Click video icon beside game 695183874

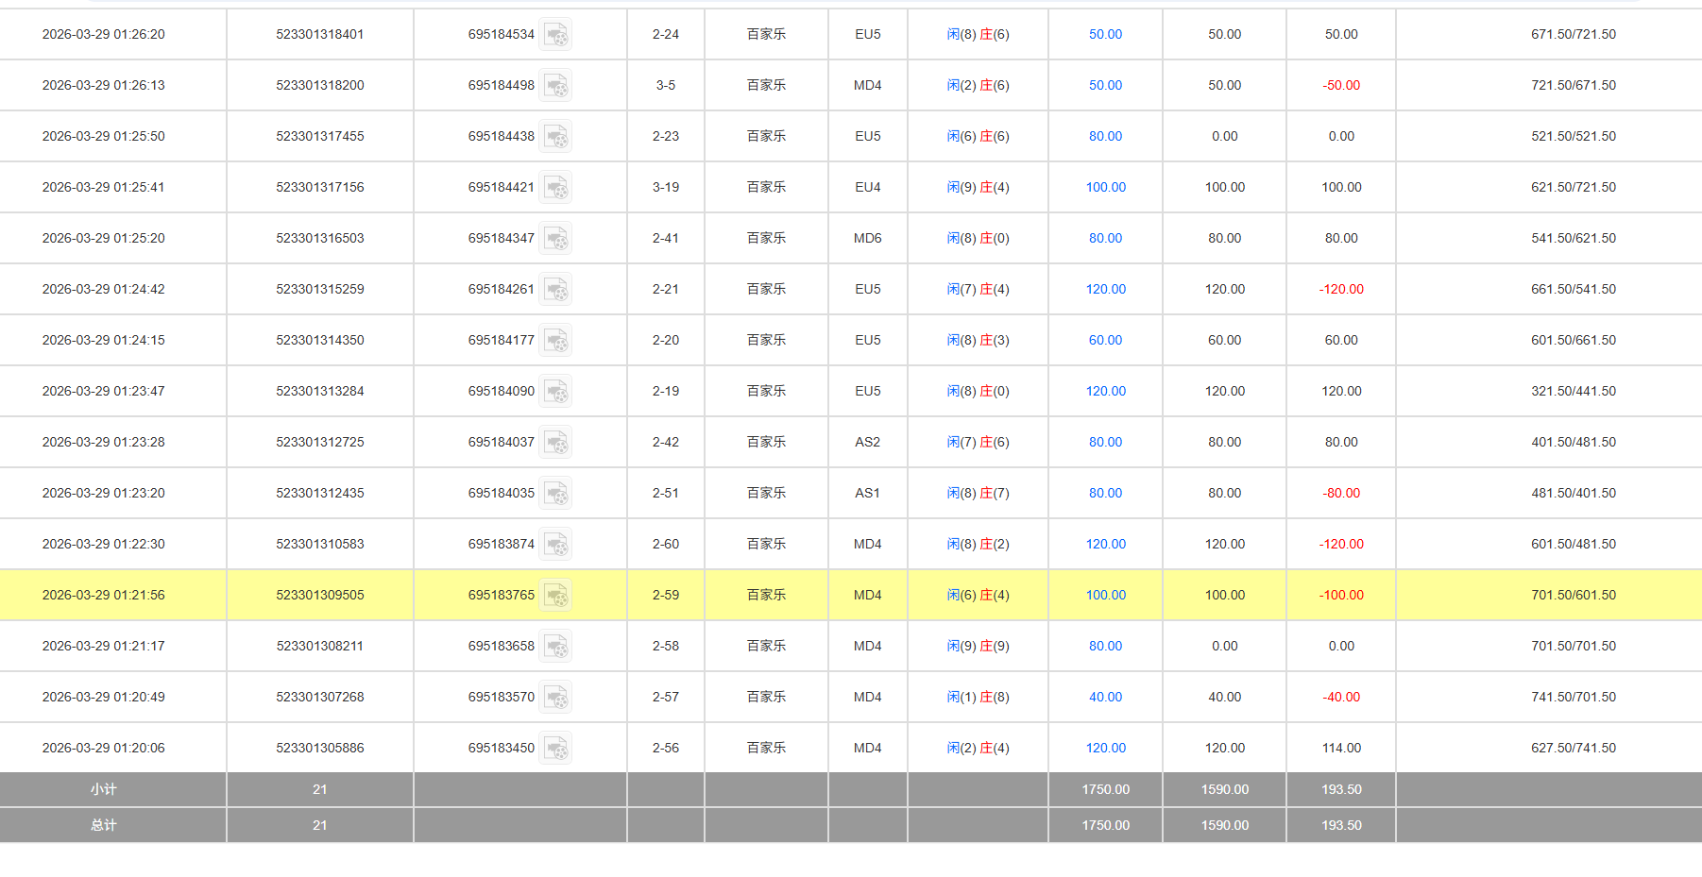555,545
